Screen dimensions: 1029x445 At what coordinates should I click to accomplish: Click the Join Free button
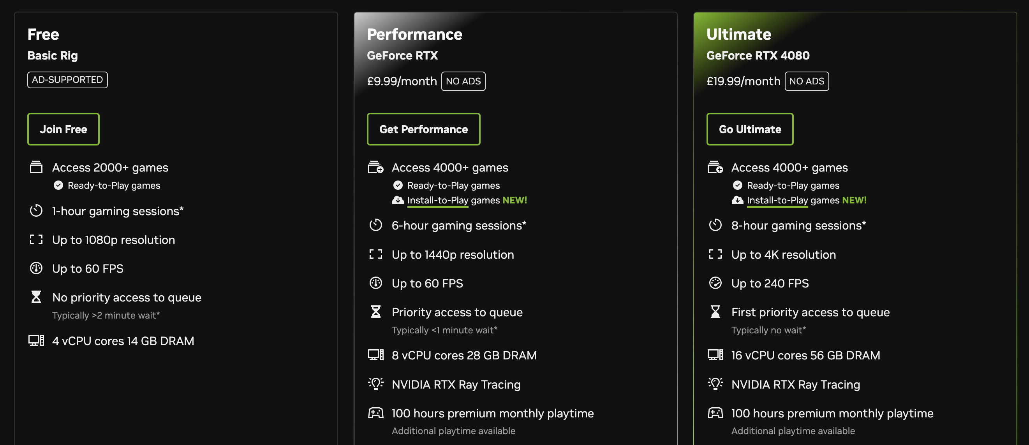point(63,129)
